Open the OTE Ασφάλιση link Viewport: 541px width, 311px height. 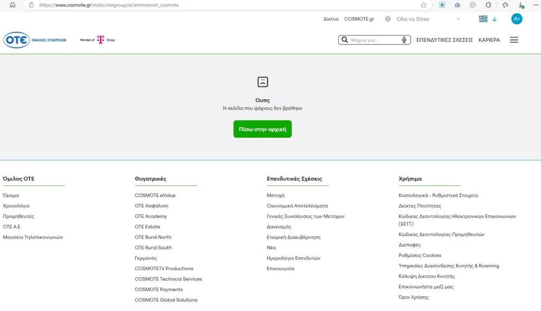click(152, 206)
